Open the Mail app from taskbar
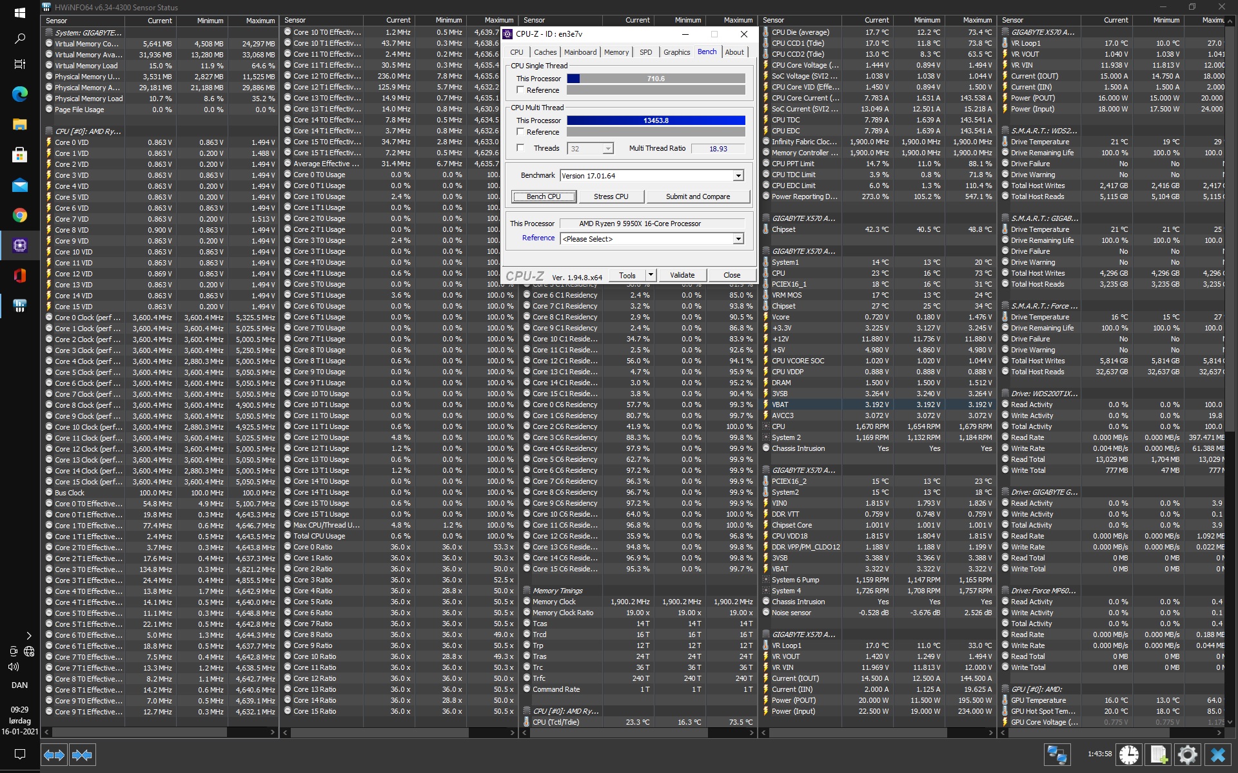Screen dimensions: 1238x773 coord(19,186)
